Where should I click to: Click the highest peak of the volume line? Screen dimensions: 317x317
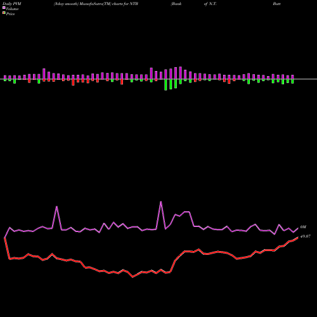pyautogui.click(x=161, y=202)
